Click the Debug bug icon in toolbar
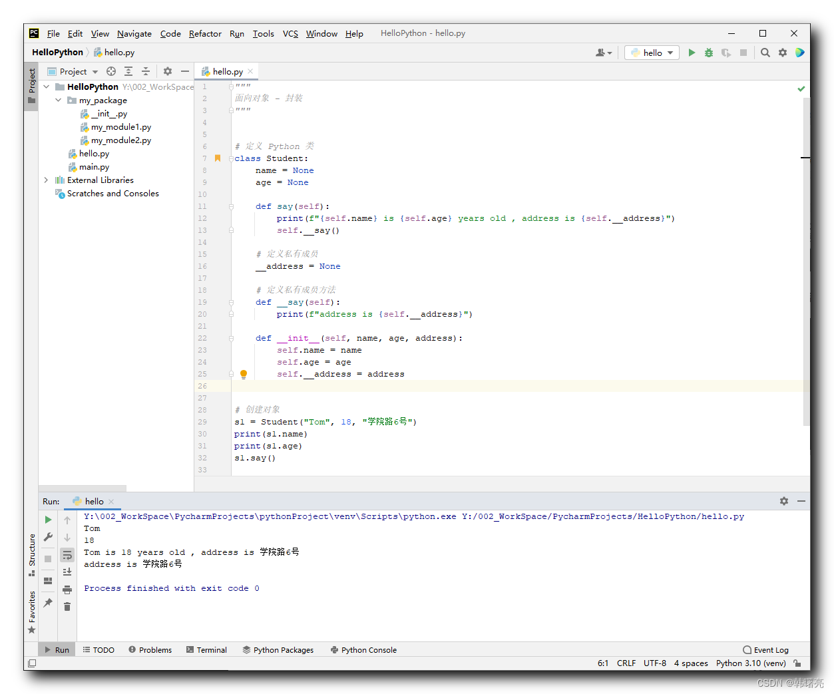 [709, 53]
